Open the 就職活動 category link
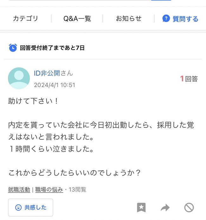Image resolution: width=206 pixels, height=220 pixels. [19, 190]
